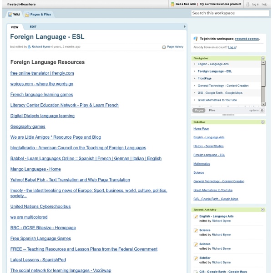Click the Navigator panel resize grip
This screenshot has width=273, height=273.
(x=228, y=115)
